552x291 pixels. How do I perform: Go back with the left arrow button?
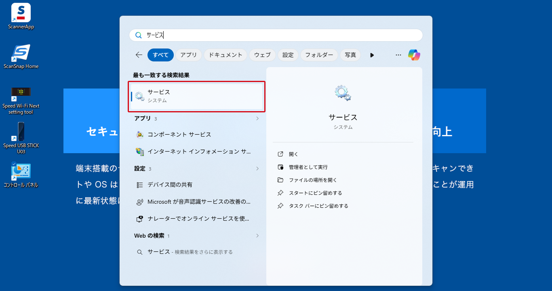(x=139, y=55)
